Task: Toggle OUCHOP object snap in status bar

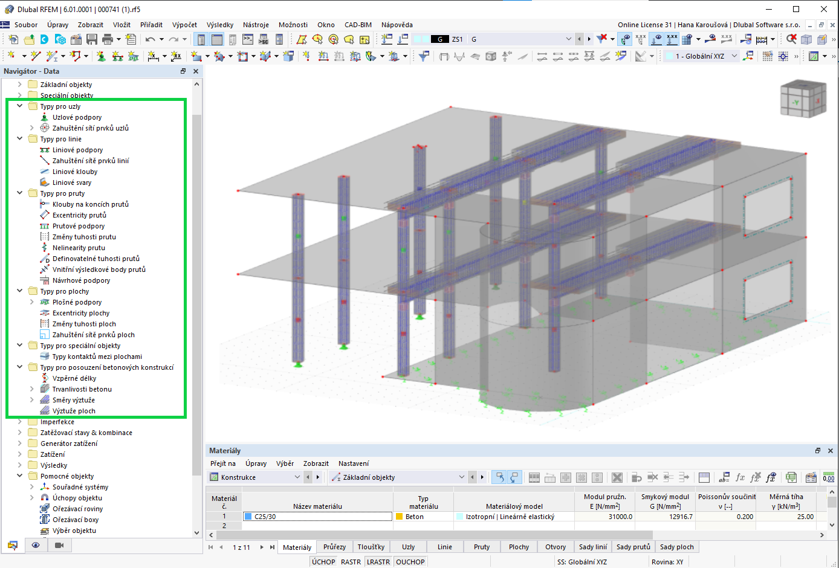Action: click(410, 562)
